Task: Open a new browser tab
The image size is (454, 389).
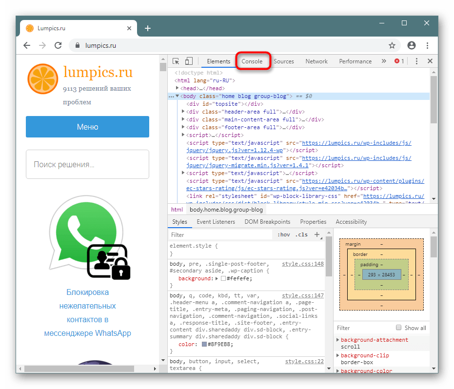Action: point(148,28)
